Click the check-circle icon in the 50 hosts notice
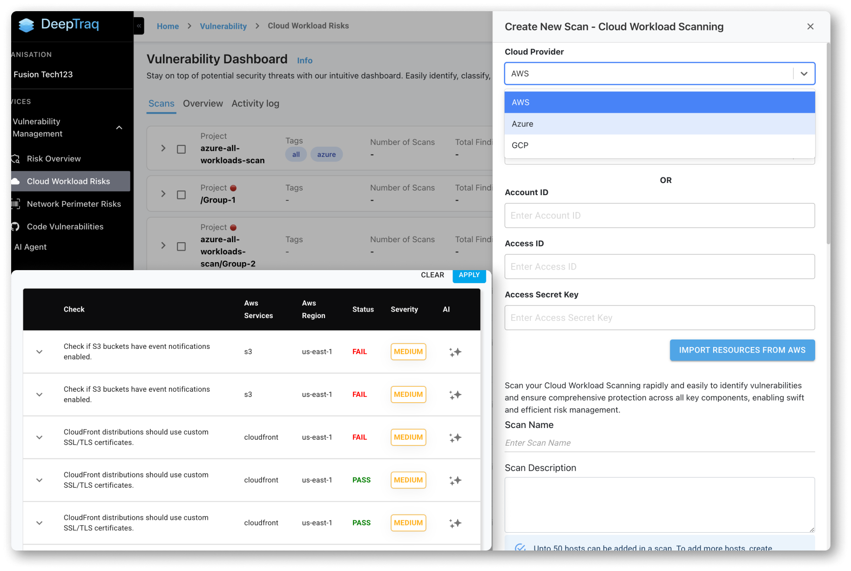The image size is (851, 571). [520, 548]
